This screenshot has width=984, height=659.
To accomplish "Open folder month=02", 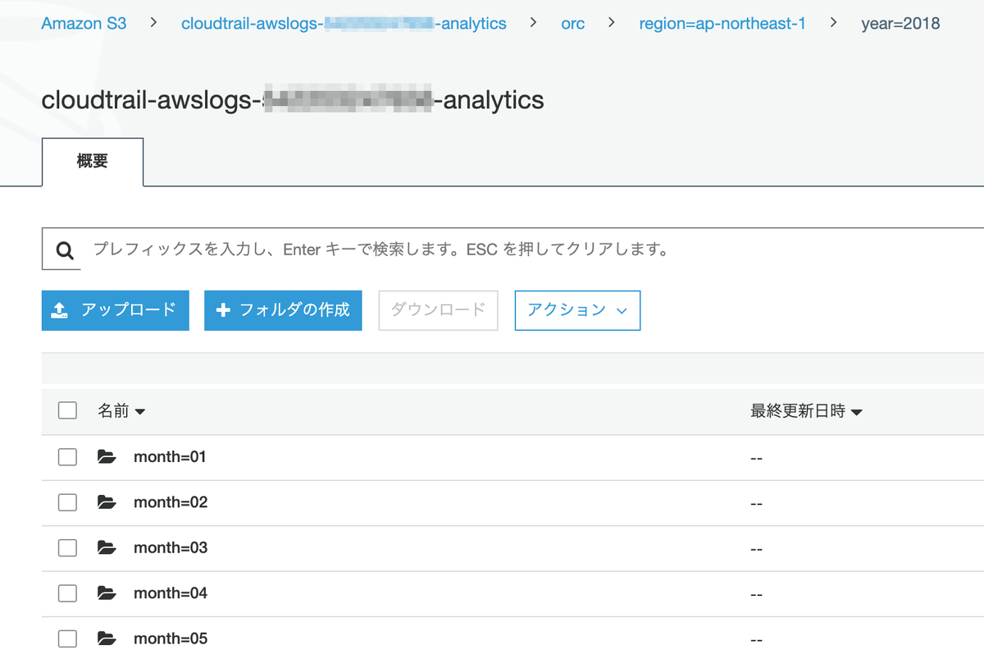I will coord(171,502).
